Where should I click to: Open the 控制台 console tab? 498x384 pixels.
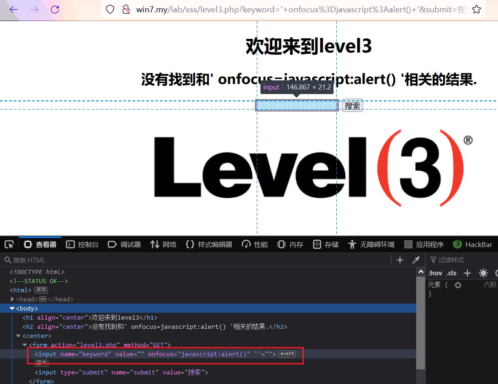tap(83, 244)
